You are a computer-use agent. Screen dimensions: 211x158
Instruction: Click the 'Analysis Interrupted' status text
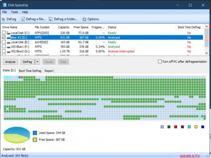tap(121, 51)
